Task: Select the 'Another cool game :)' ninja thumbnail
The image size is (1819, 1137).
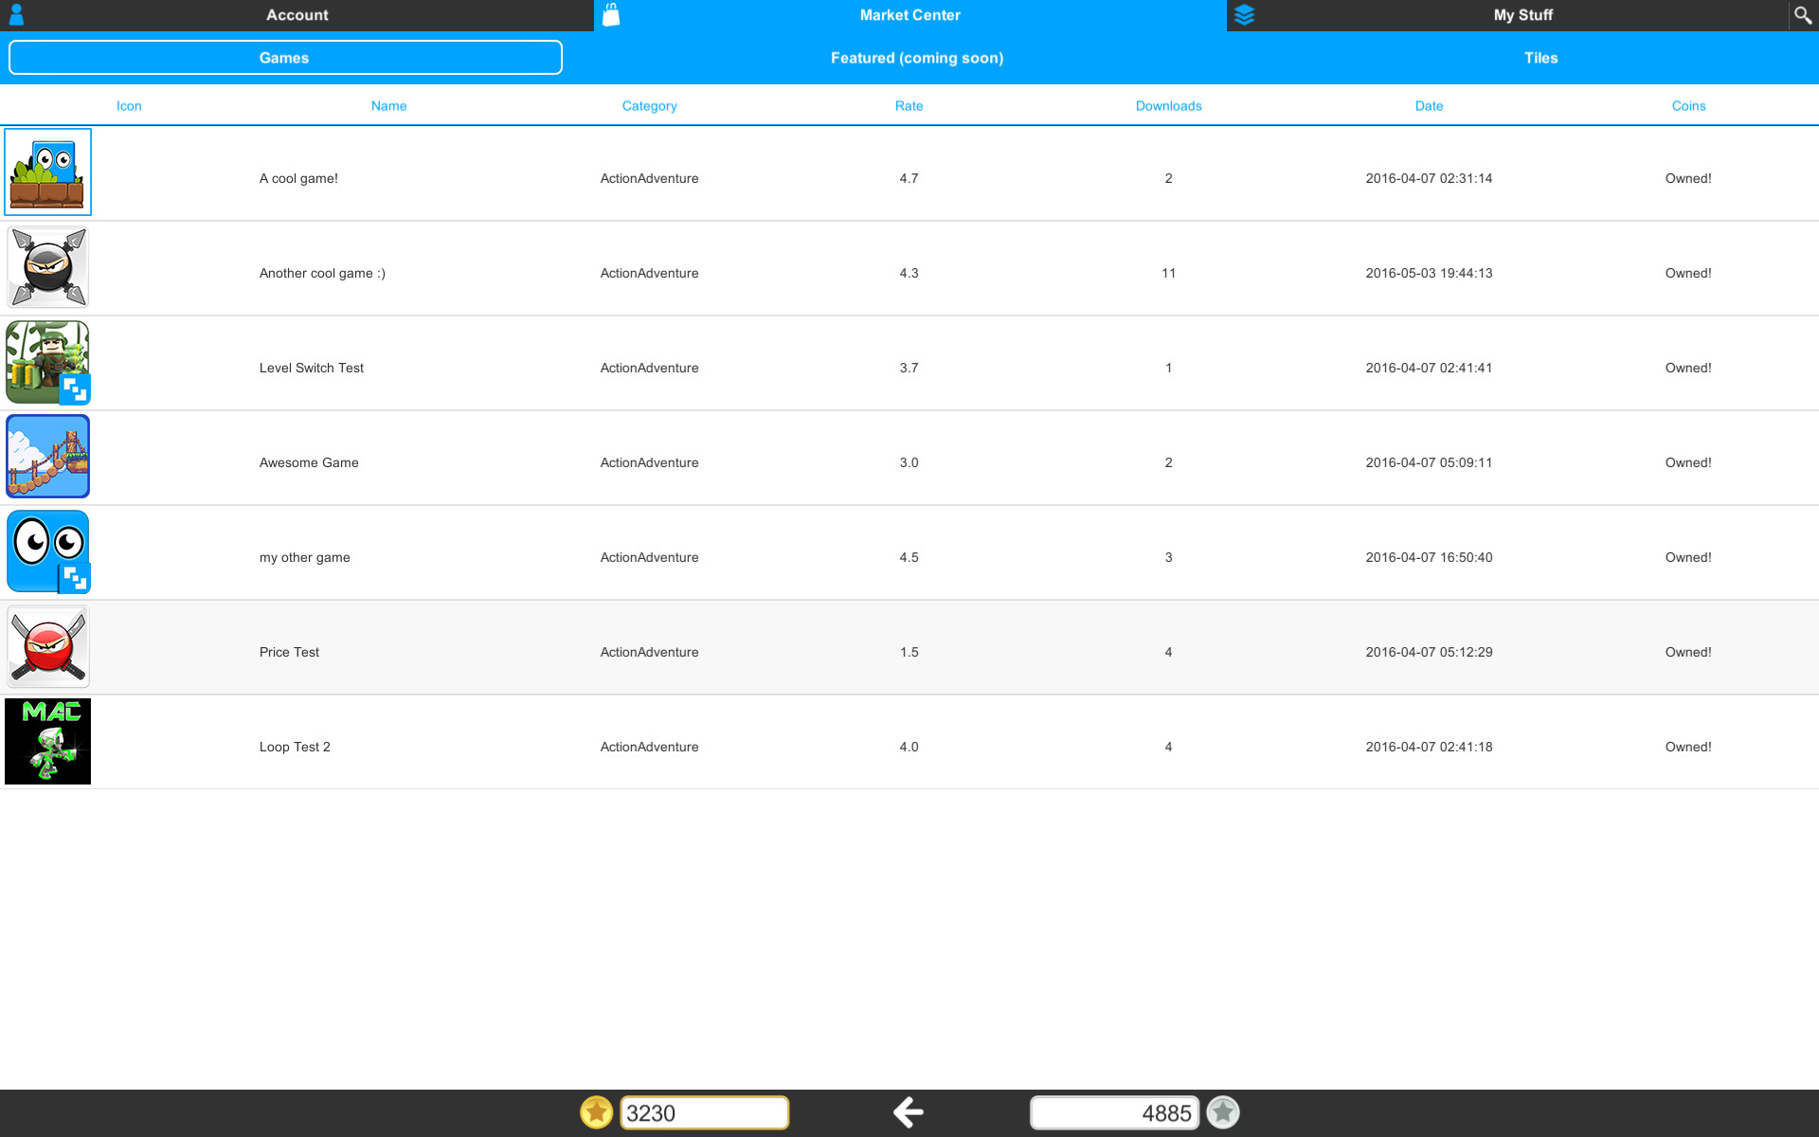Action: 47,266
